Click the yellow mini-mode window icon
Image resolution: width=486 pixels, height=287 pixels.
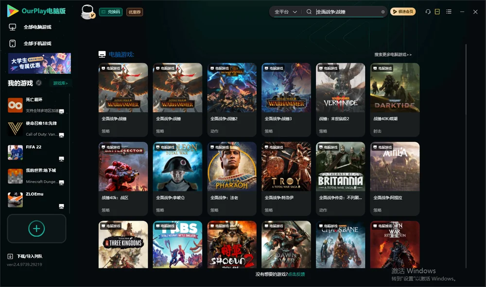[437, 12]
